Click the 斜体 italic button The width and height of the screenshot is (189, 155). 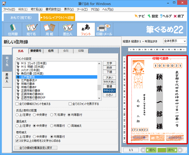click(109, 68)
